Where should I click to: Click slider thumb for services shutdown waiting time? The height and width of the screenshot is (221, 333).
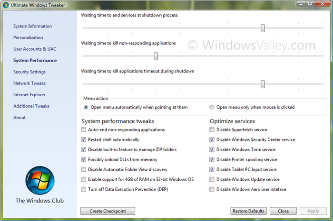point(263,28)
